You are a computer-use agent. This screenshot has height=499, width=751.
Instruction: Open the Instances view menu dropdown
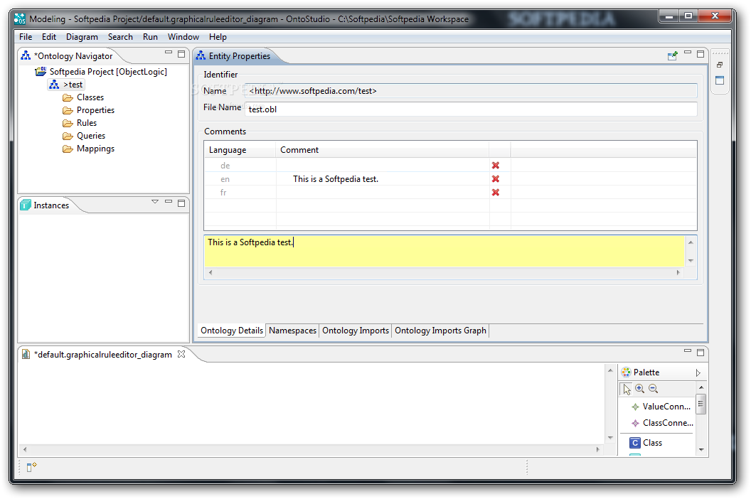(155, 202)
